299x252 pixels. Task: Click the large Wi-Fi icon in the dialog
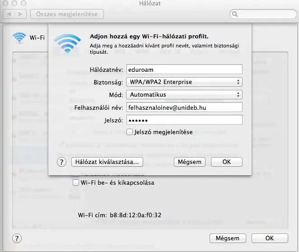pos(67,44)
